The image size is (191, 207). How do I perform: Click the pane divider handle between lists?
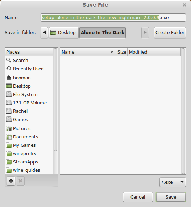tap(59, 117)
